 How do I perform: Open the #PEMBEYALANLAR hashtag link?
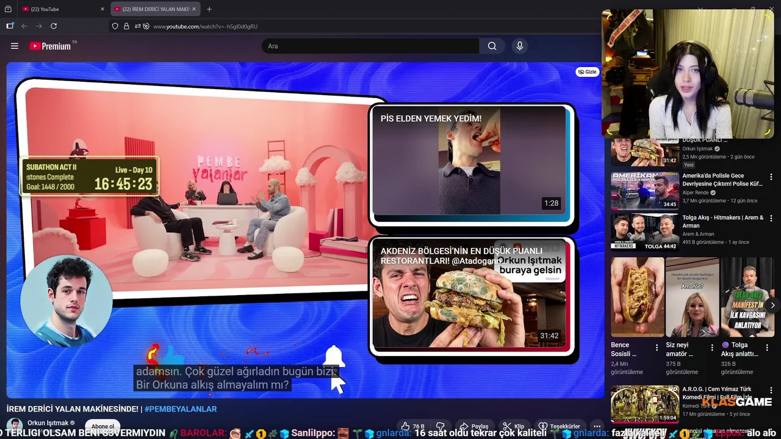pyautogui.click(x=181, y=409)
